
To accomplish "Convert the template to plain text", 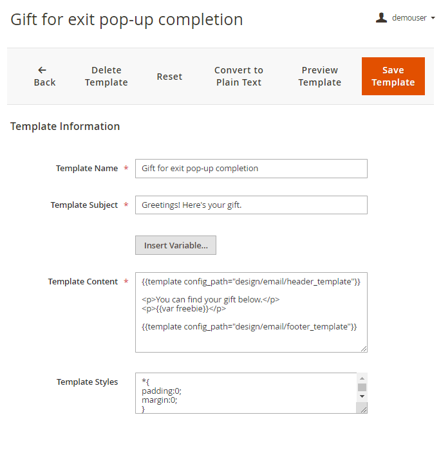I will [239, 77].
